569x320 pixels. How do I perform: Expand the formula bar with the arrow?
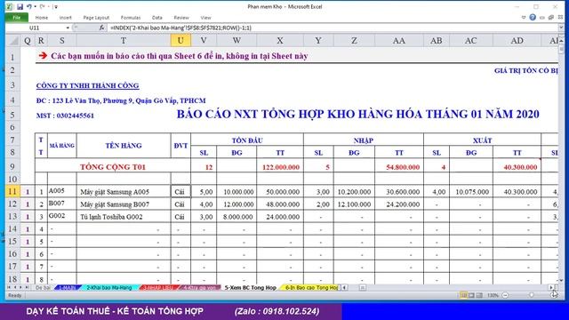coord(561,28)
